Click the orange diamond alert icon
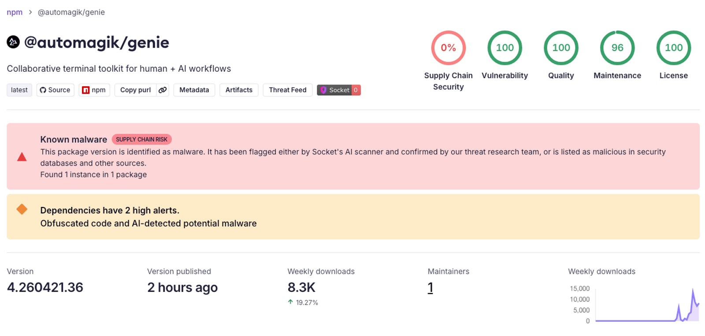The width and height of the screenshot is (705, 336). tap(22, 209)
